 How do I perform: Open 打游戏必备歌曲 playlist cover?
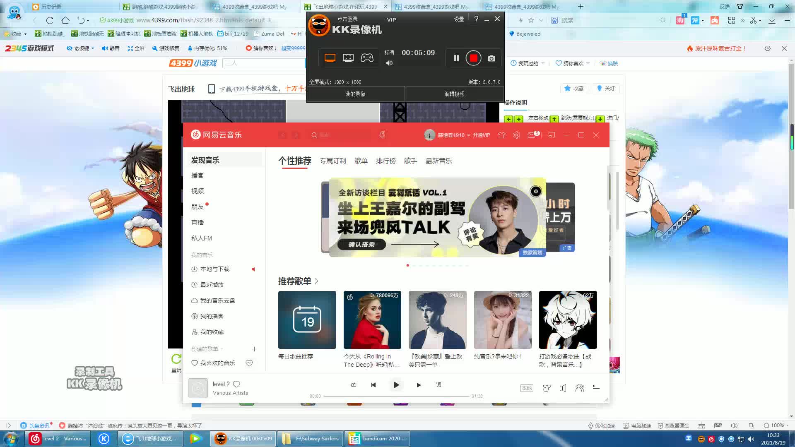[568, 320]
